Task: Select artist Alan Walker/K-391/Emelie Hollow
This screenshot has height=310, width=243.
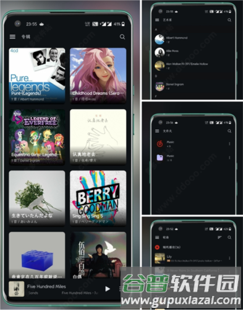Action: [194, 66]
